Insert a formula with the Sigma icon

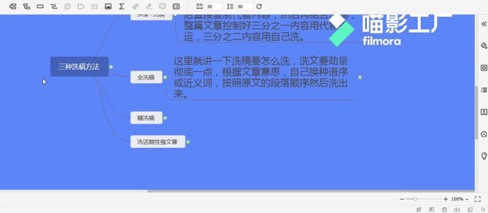[122, 6]
